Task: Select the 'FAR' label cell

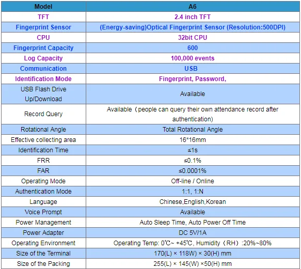Action: tap(43, 171)
